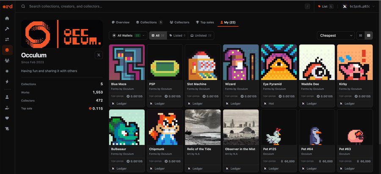Click the wallet icon beside bc1pz6…p82c
The height and width of the screenshot is (174, 381).
pyautogui.click(x=344, y=6)
